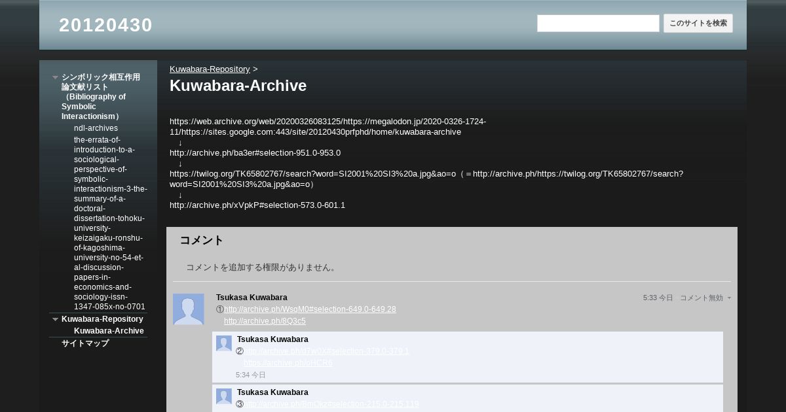Focus the site search input field

[598, 23]
